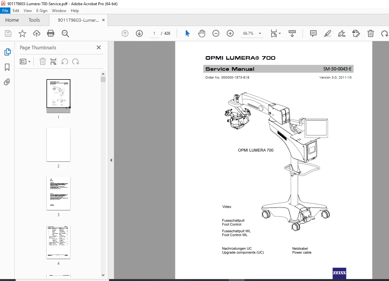
Task: Open the Edit menu
Action: [16, 11]
